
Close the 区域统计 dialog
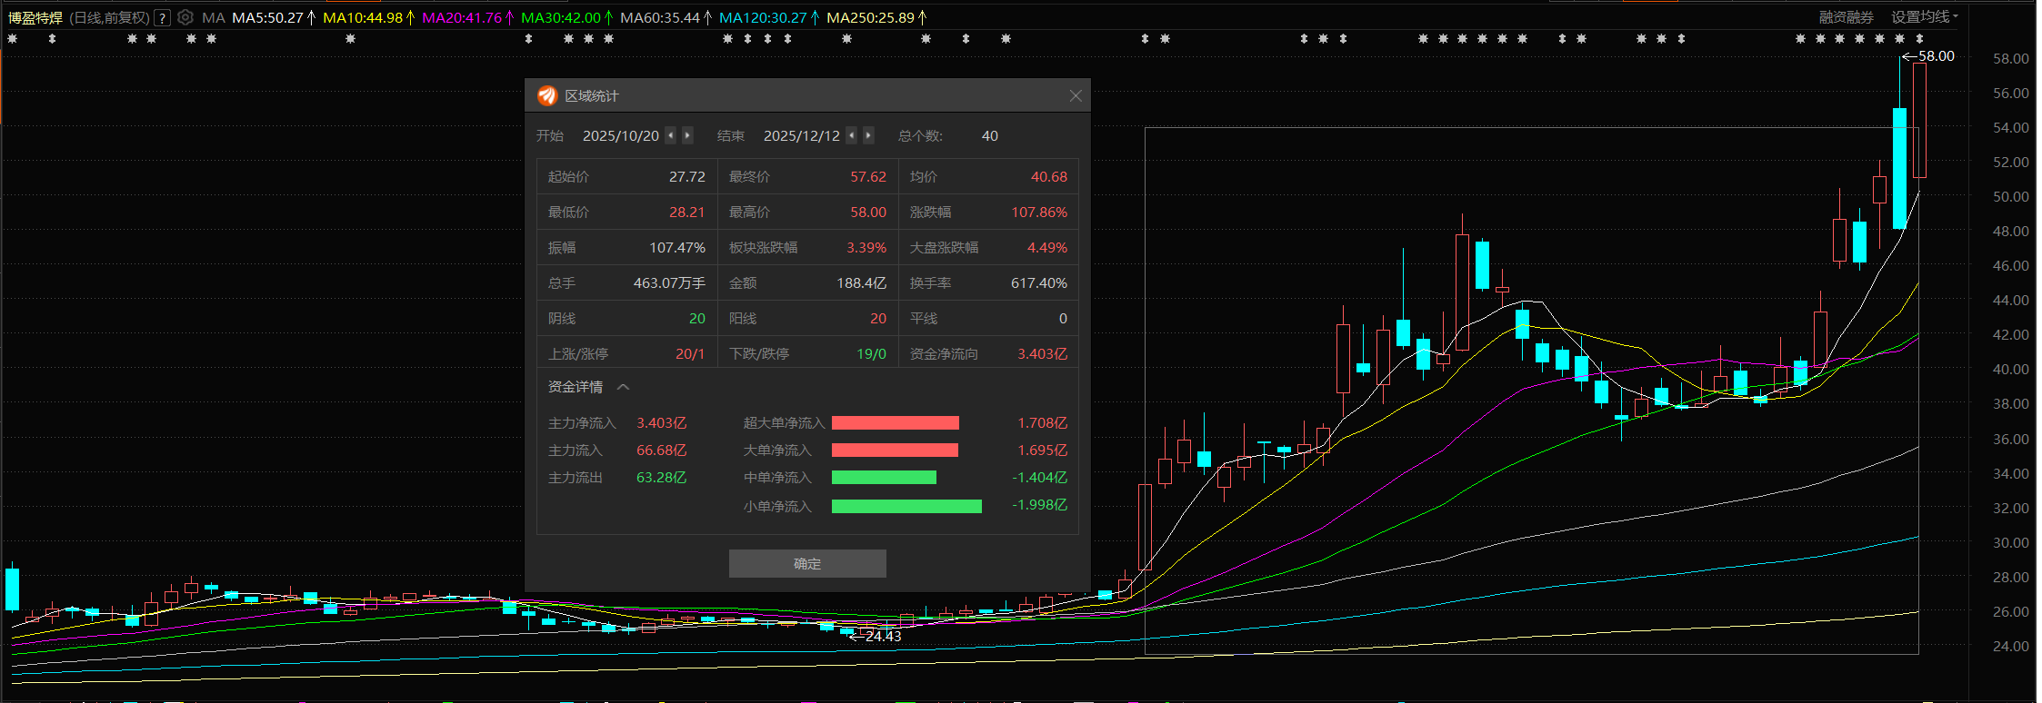(1076, 95)
